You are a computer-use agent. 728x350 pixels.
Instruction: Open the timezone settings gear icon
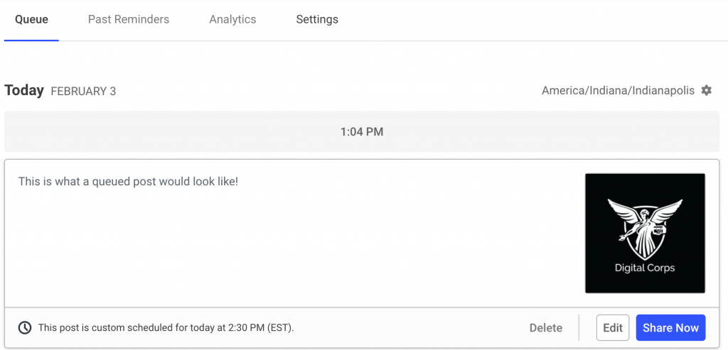(706, 91)
